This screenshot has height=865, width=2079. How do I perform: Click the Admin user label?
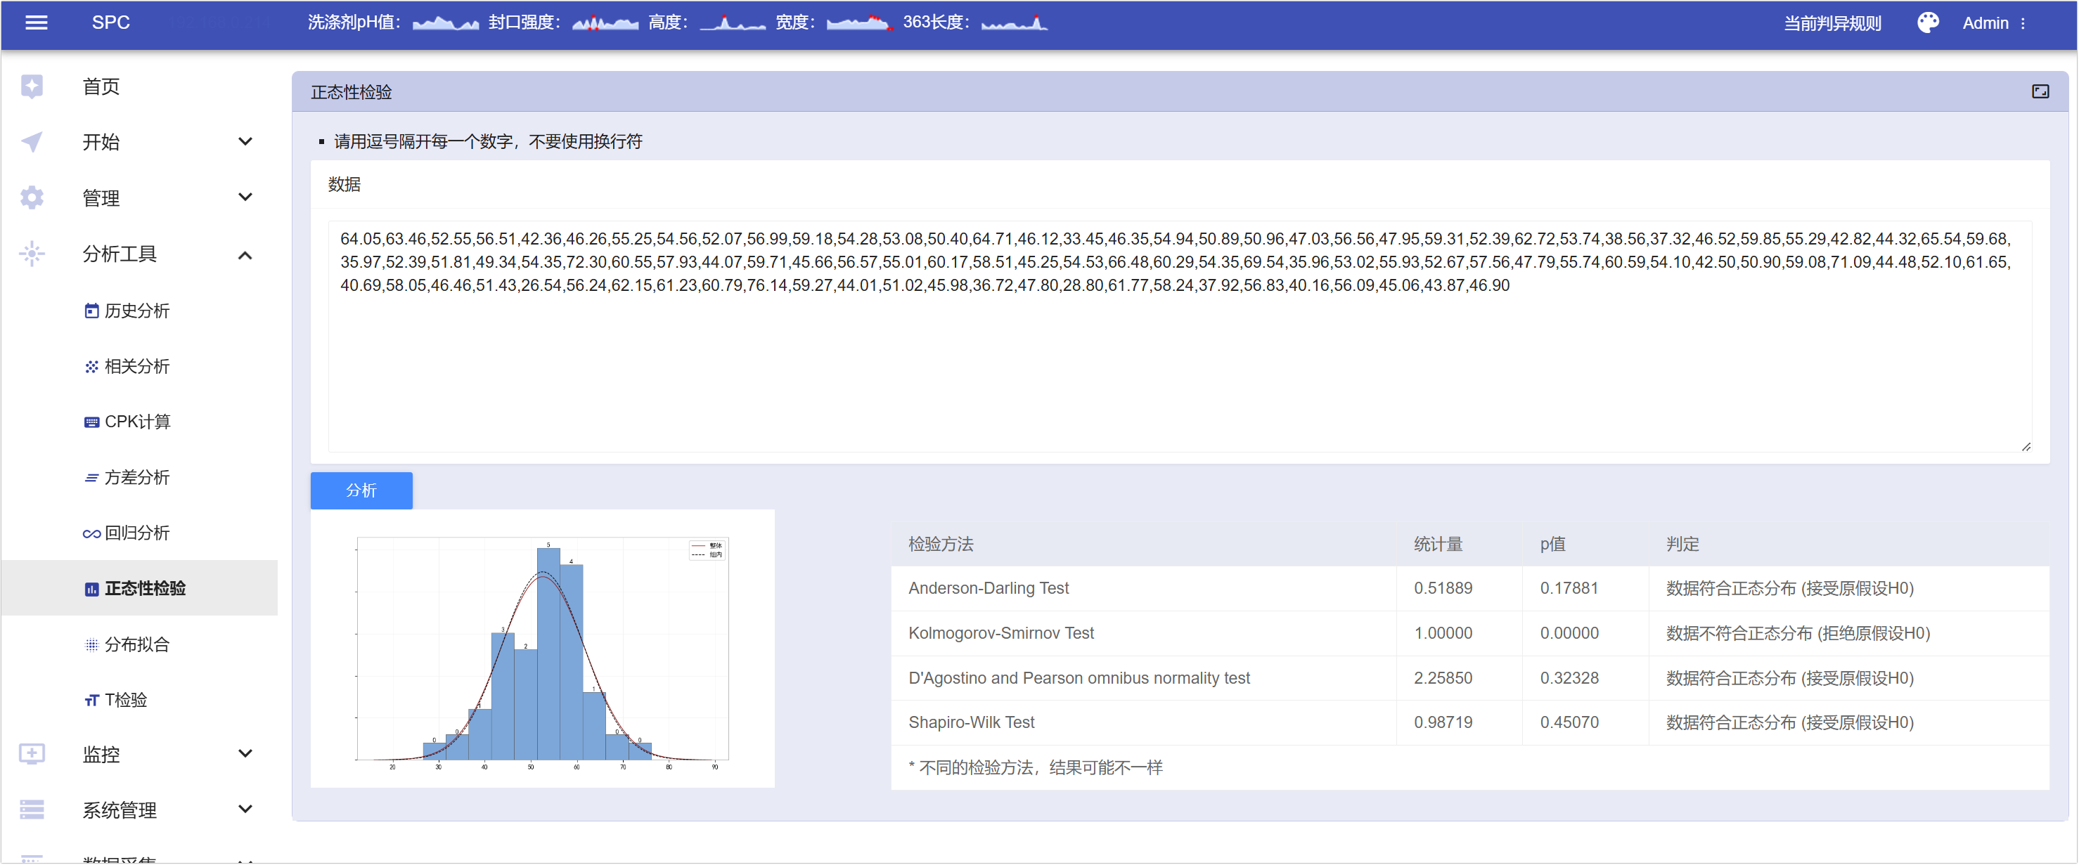coord(1985,23)
